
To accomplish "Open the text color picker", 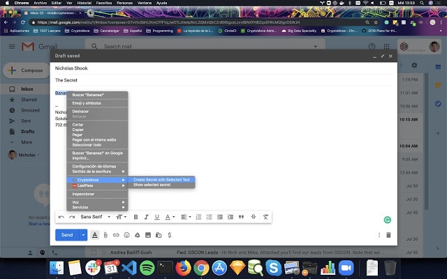I will tap(170, 217).
